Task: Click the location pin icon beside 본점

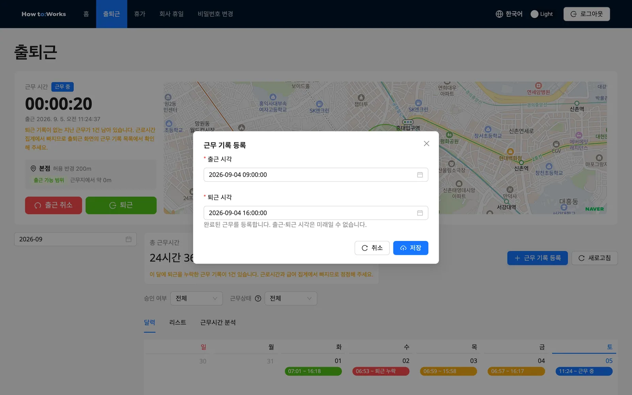Action: point(33,169)
